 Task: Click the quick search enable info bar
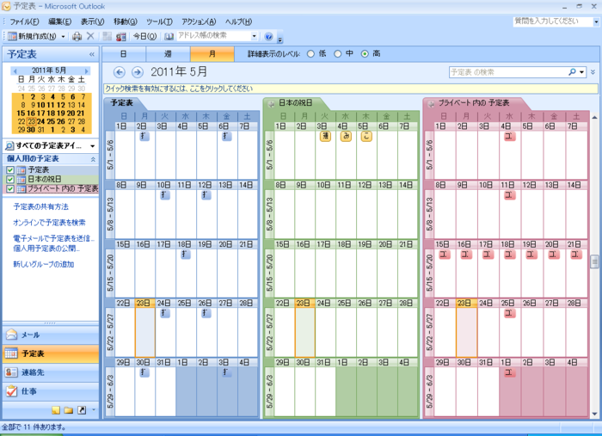tap(351, 89)
